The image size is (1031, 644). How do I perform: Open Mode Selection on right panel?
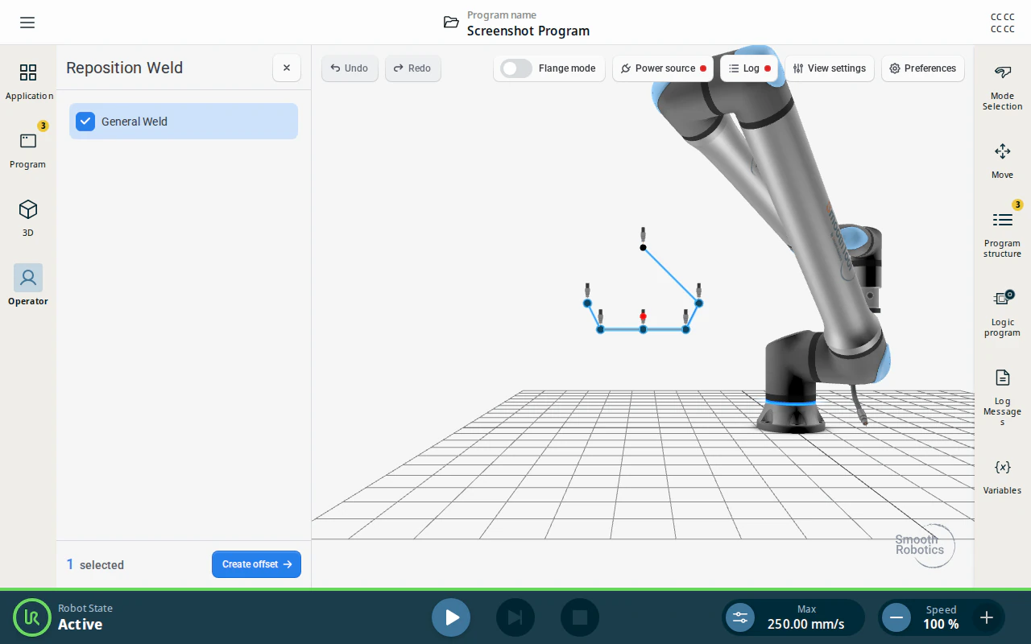tap(1002, 88)
